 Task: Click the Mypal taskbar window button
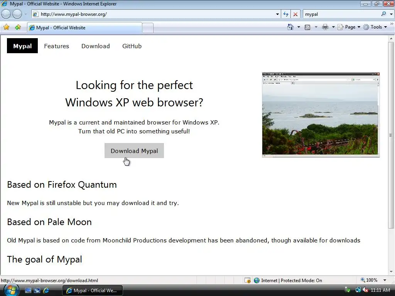coord(93,291)
